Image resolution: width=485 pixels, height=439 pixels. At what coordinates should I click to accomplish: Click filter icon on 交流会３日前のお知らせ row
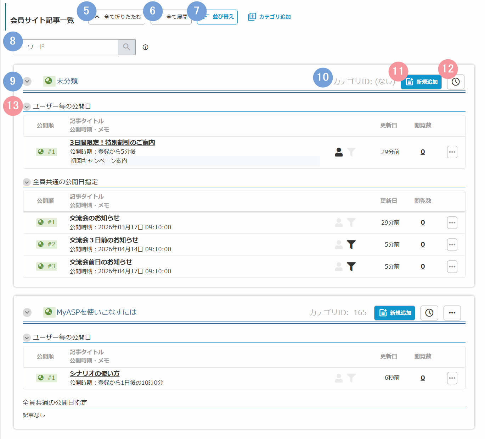[351, 245]
